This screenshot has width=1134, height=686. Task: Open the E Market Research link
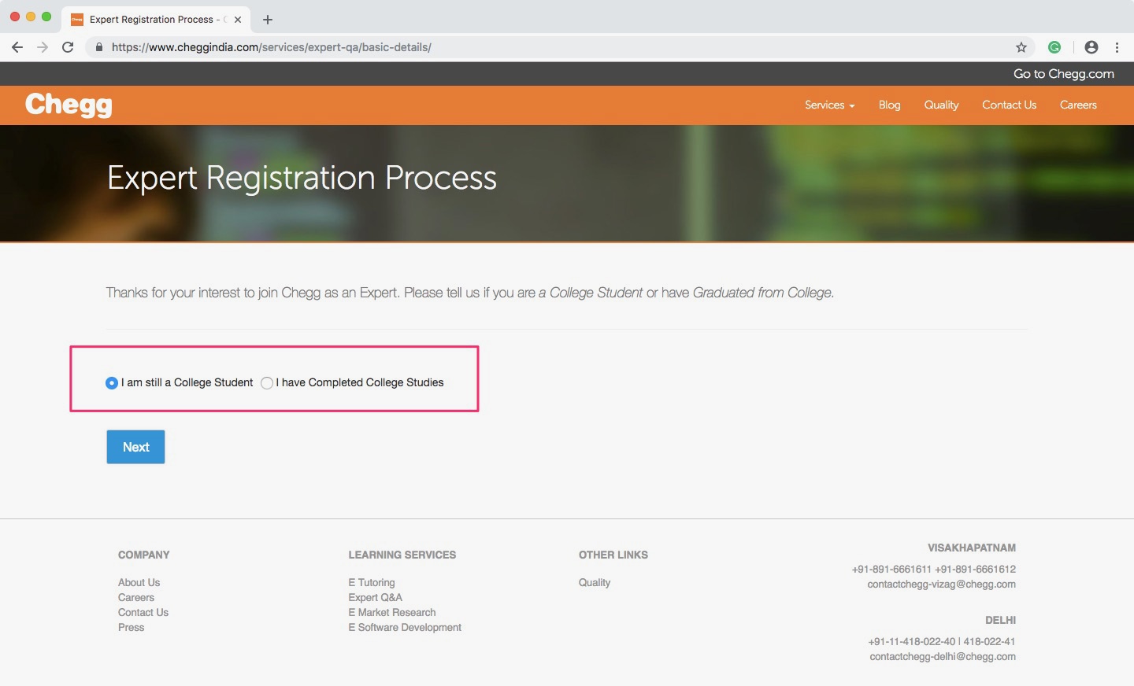(392, 613)
